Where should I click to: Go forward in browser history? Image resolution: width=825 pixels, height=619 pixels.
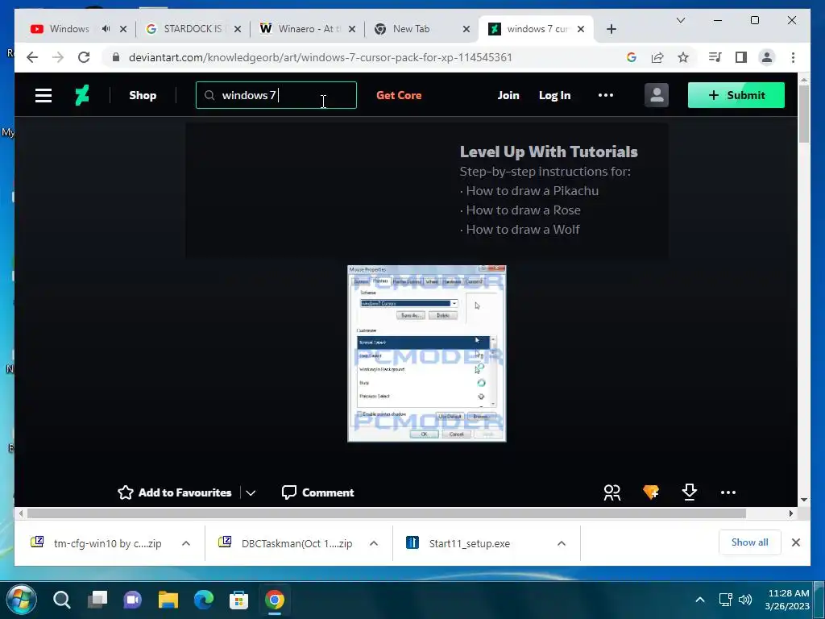coord(58,57)
